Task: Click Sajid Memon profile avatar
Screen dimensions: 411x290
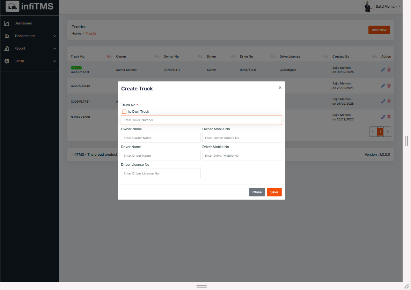Action: pos(368,6)
